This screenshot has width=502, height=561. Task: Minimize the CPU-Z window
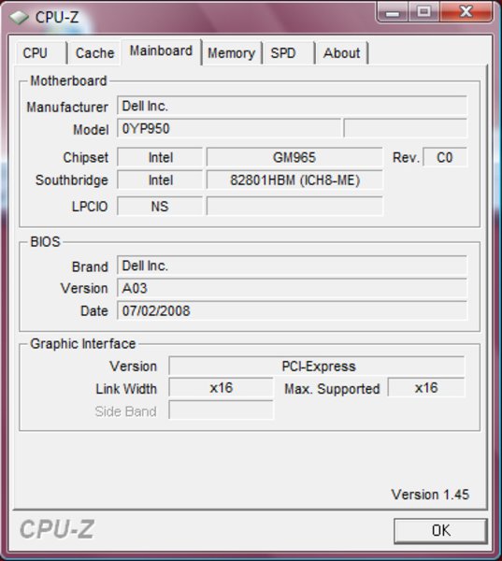393,13
